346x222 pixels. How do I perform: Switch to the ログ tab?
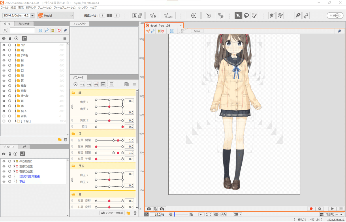click(x=24, y=147)
